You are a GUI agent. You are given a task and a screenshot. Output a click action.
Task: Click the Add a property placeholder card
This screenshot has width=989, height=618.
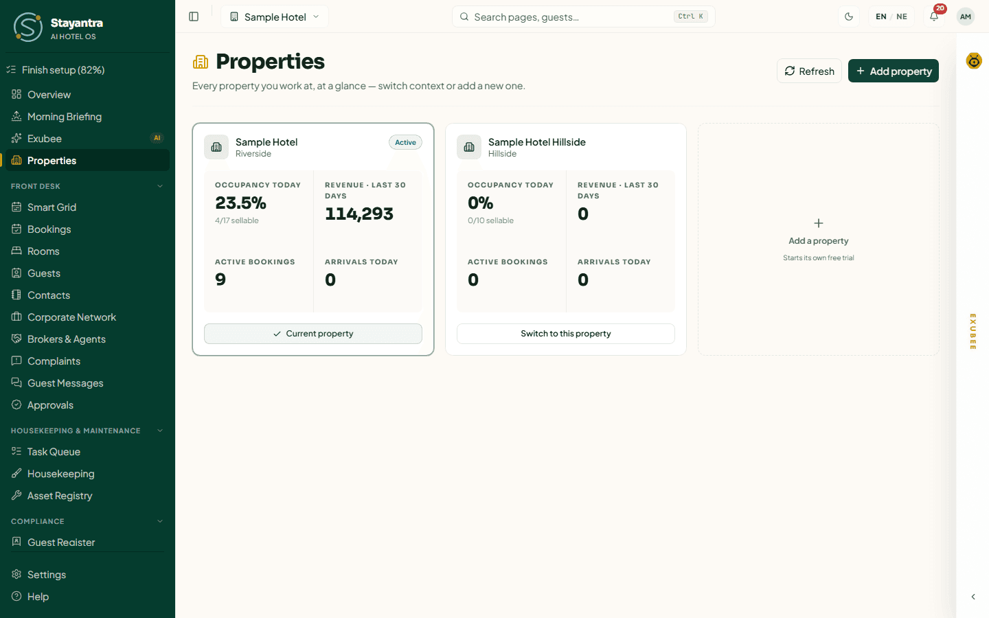819,240
